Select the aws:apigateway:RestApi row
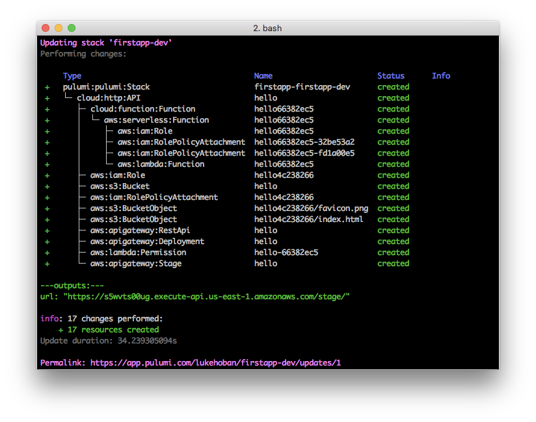The width and height of the screenshot is (536, 422). pyautogui.click(x=140, y=230)
